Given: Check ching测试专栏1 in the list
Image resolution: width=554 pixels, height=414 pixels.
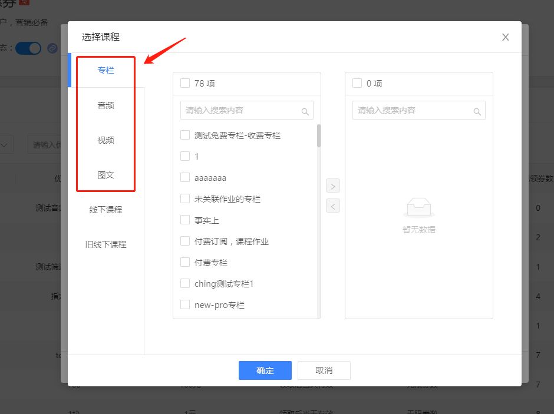Looking at the screenshot, I should coord(185,283).
